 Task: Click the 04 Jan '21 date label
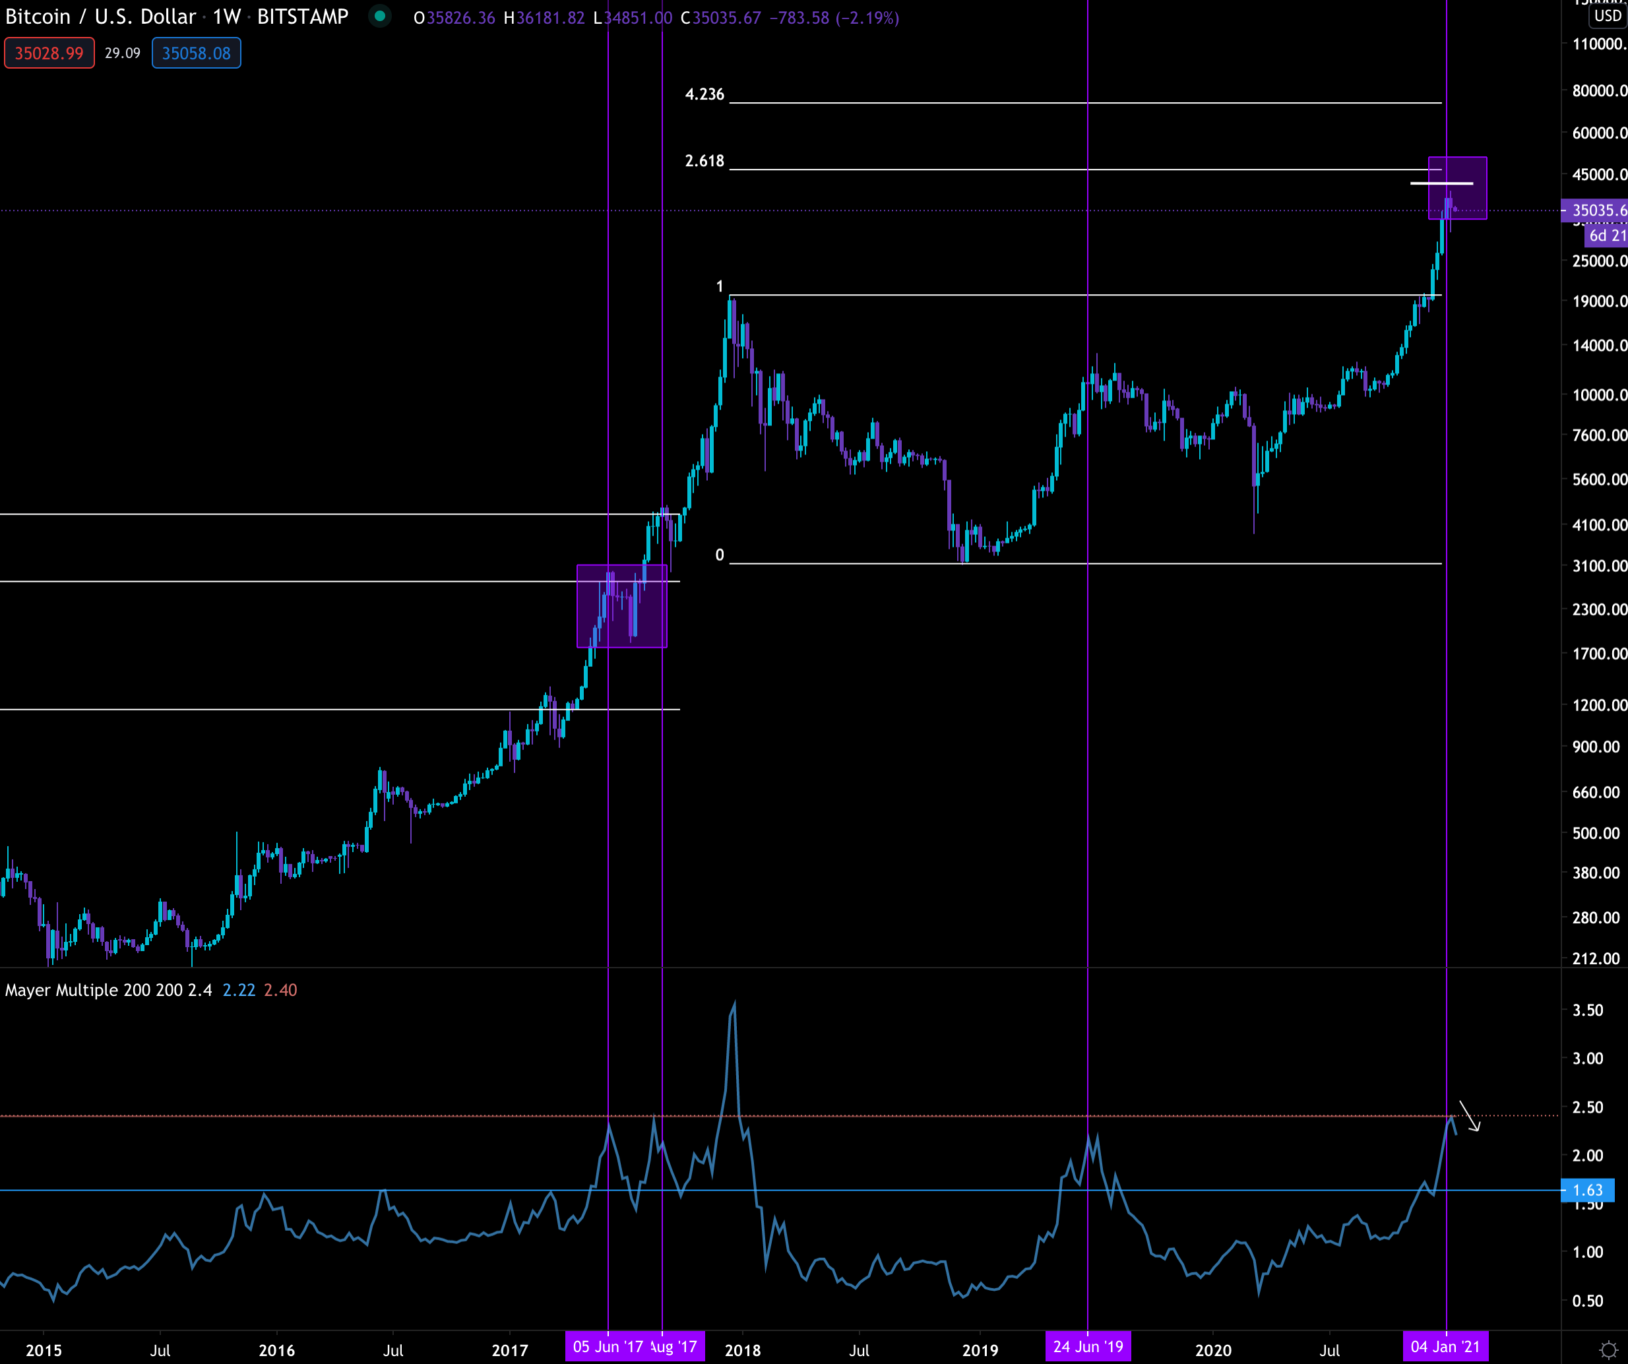[1445, 1347]
